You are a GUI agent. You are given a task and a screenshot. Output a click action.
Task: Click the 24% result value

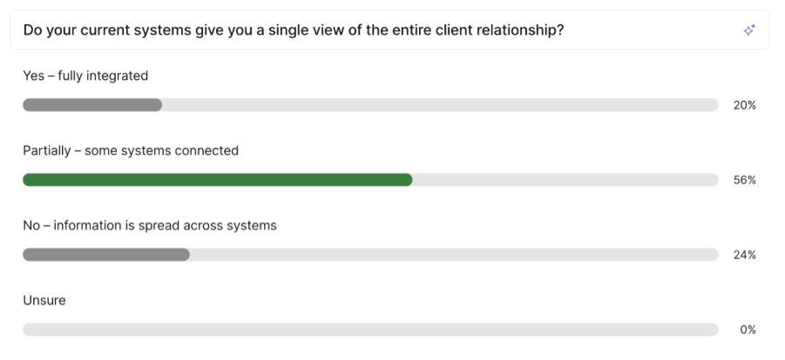(745, 255)
